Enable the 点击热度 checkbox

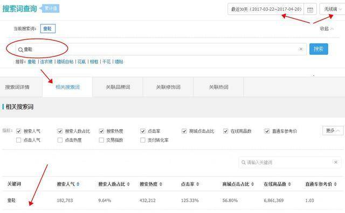[x=60, y=140]
